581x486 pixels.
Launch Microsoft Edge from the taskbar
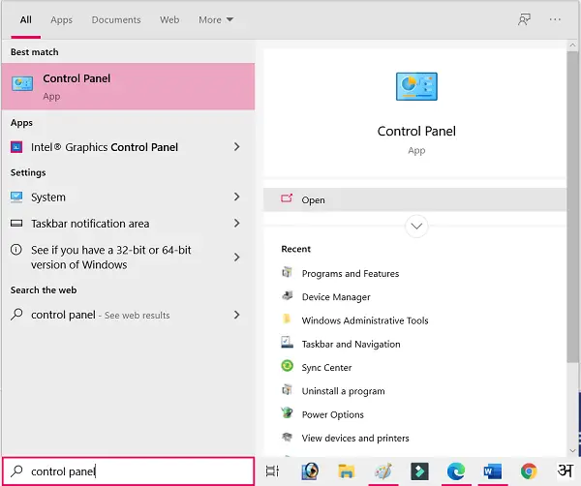pos(456,471)
